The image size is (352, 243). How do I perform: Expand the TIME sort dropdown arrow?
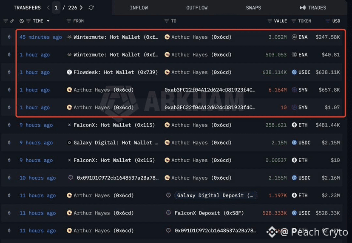[x=48, y=21]
